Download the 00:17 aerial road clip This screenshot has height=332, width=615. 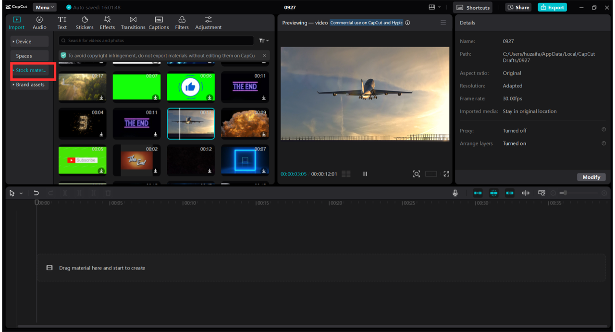(101, 98)
